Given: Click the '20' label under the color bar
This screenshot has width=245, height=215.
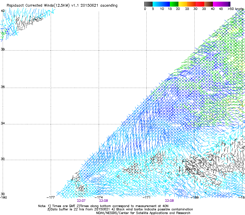Looking at the screenshot, I should (178, 9).
